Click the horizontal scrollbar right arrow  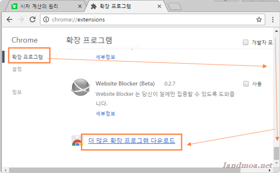click(270, 170)
